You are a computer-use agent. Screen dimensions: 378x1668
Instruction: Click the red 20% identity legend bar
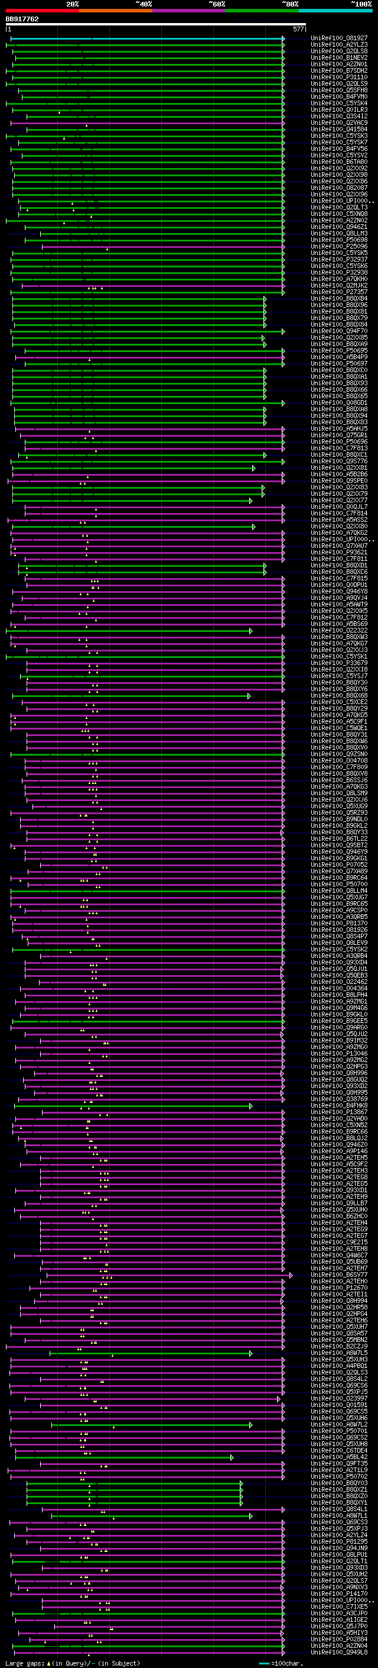click(x=43, y=11)
